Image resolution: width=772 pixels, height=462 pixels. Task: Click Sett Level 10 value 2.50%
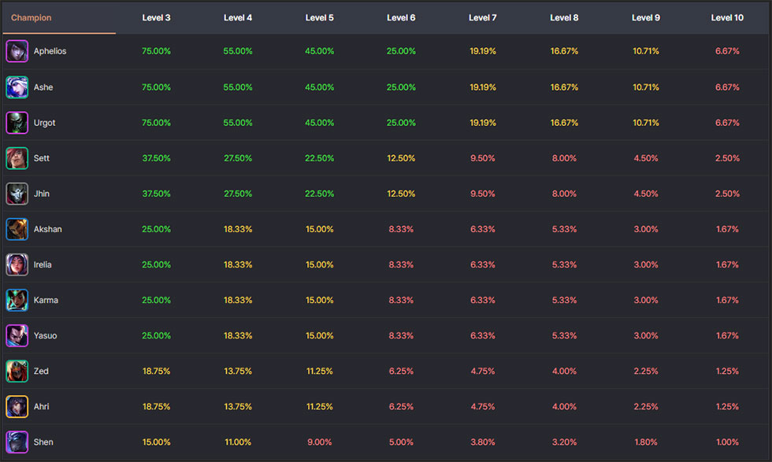pos(727,158)
